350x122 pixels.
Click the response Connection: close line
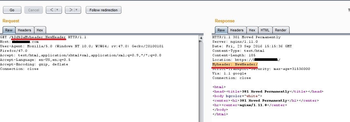[231, 78]
